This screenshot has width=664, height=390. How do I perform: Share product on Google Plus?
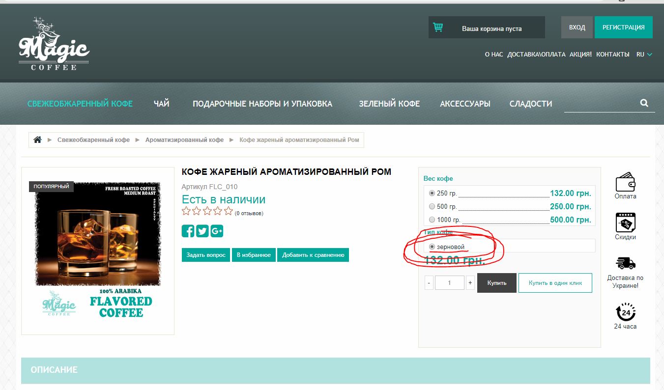217,231
